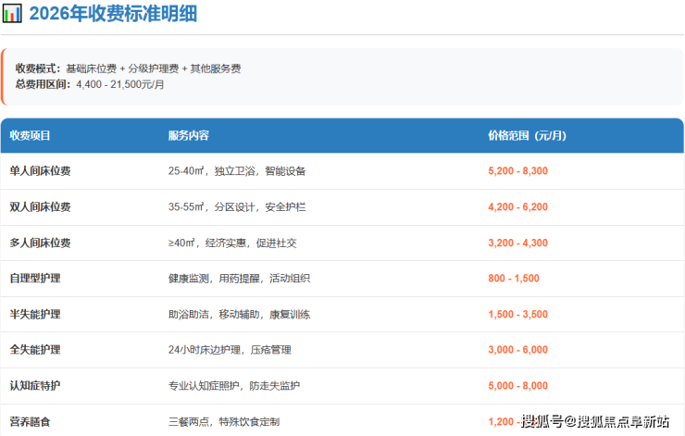Select the 全失能护理 row label

pos(35,350)
